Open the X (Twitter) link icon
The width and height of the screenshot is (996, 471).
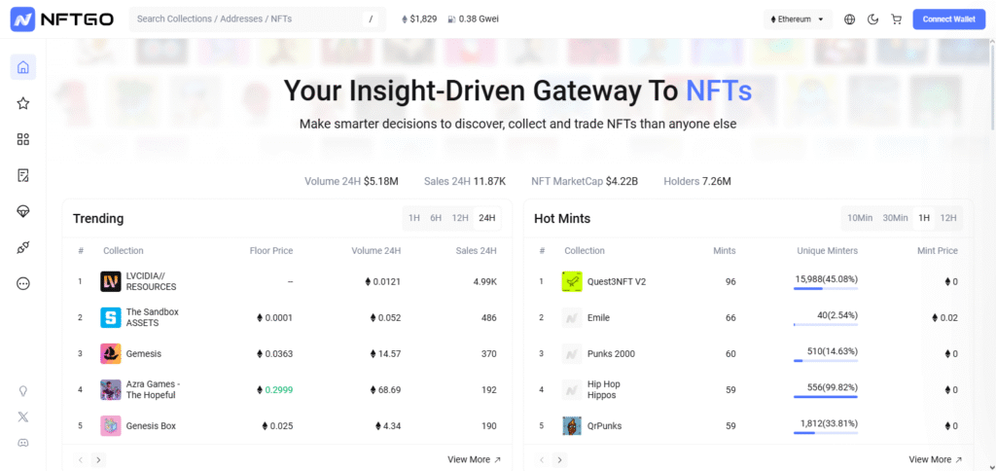[x=23, y=417]
